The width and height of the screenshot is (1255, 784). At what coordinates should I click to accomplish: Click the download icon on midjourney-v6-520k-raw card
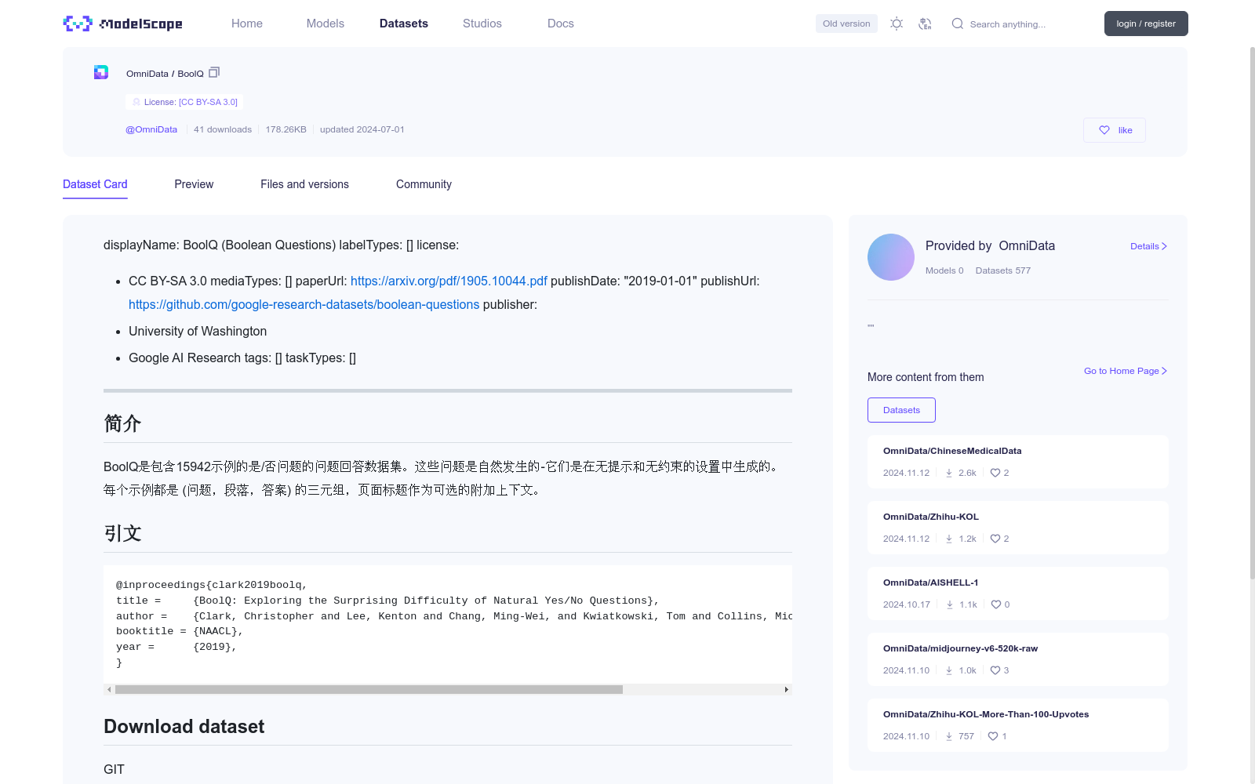[949, 670]
